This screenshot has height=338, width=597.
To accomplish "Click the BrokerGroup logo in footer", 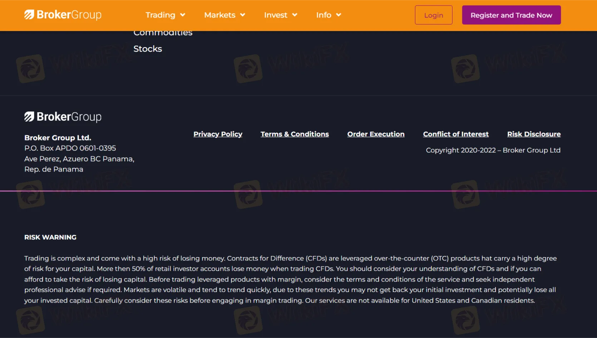I will [63, 117].
